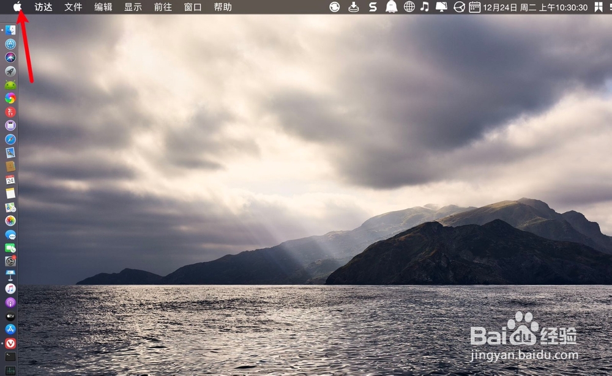Open the 文件 menu
Image resolution: width=612 pixels, height=376 pixels.
(73, 7)
